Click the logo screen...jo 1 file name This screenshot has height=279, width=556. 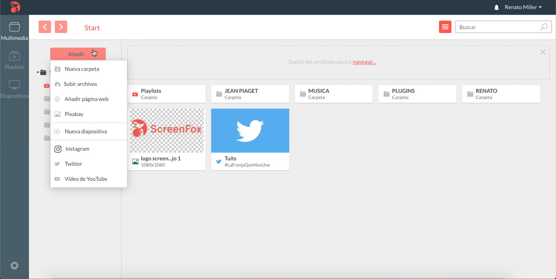[x=161, y=158]
